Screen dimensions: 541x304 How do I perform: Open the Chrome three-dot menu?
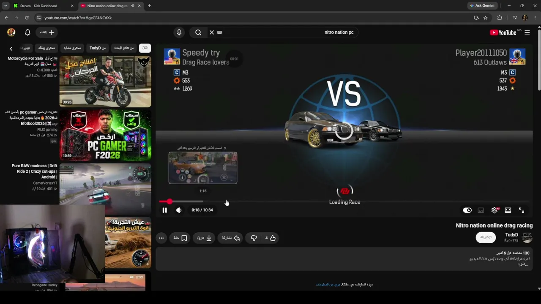click(x=535, y=18)
